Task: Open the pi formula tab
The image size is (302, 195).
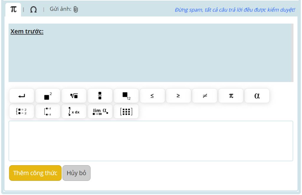Action: pyautogui.click(x=13, y=9)
